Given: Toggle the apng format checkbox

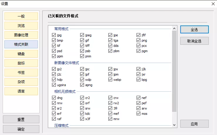Looking at the screenshot, I should coord(82,85).
